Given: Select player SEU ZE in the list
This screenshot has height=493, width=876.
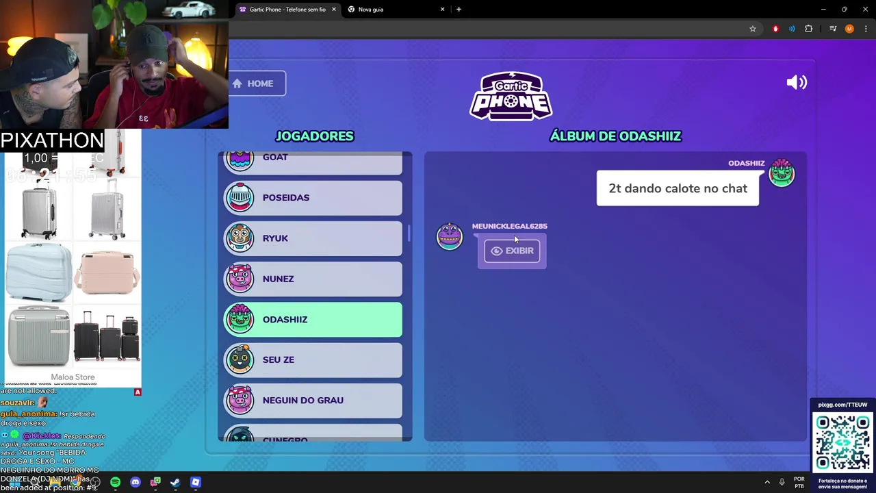Looking at the screenshot, I should [x=313, y=360].
